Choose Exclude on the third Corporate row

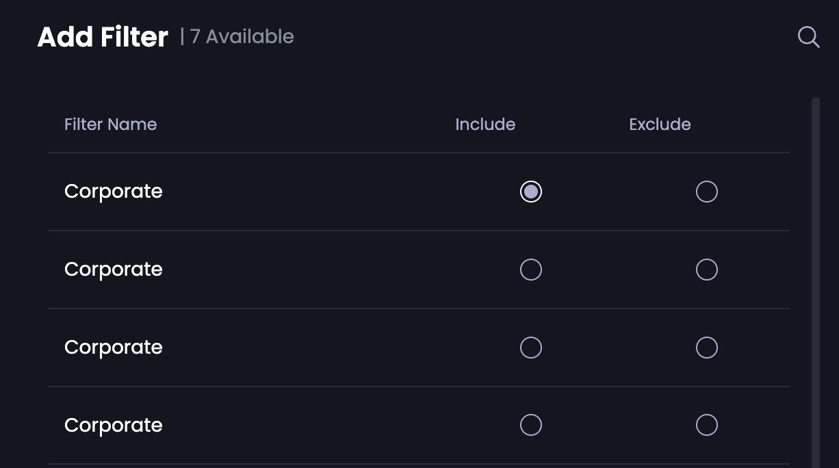click(706, 348)
